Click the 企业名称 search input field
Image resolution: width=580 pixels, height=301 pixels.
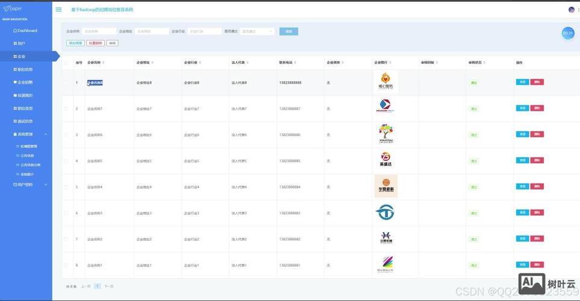coord(99,31)
